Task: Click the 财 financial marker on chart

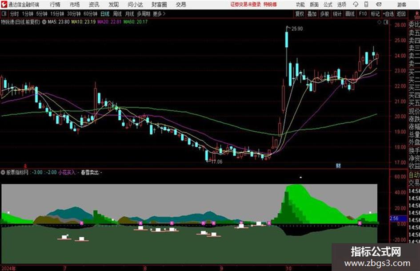Action: point(338,166)
